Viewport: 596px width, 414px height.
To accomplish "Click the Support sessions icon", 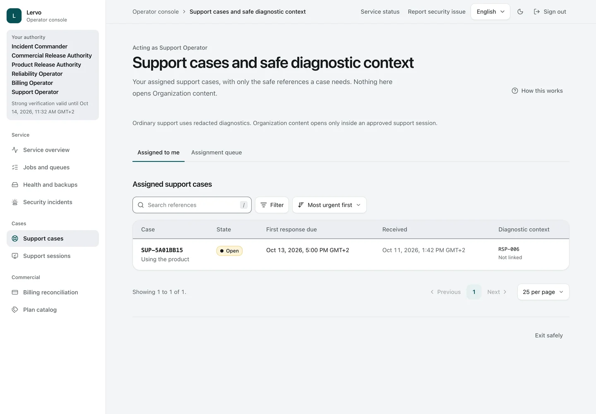I will pyautogui.click(x=15, y=256).
